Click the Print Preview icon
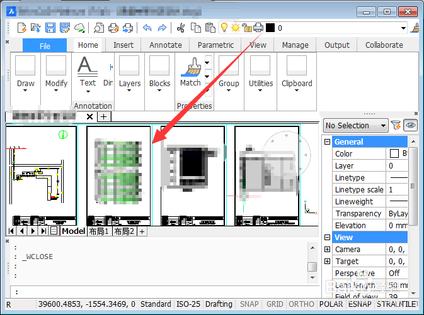This screenshot has width=424, height=315. (99, 28)
